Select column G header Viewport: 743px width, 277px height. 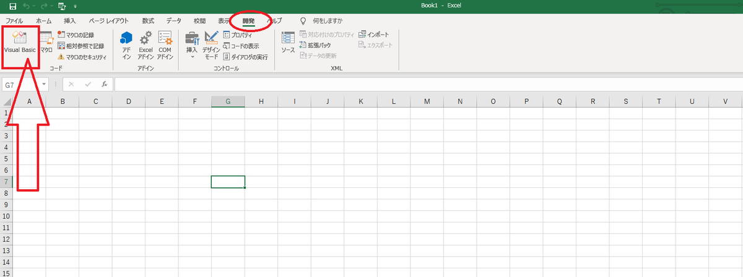[x=228, y=101]
